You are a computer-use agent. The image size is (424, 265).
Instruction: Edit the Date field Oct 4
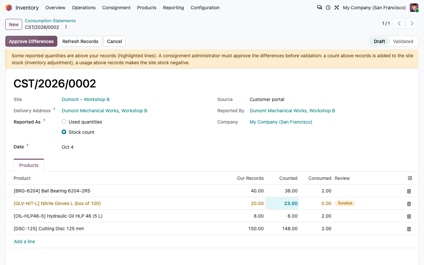coord(68,147)
